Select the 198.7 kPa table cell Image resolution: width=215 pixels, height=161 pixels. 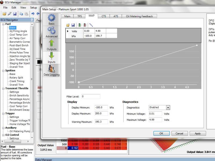(x=100, y=36)
